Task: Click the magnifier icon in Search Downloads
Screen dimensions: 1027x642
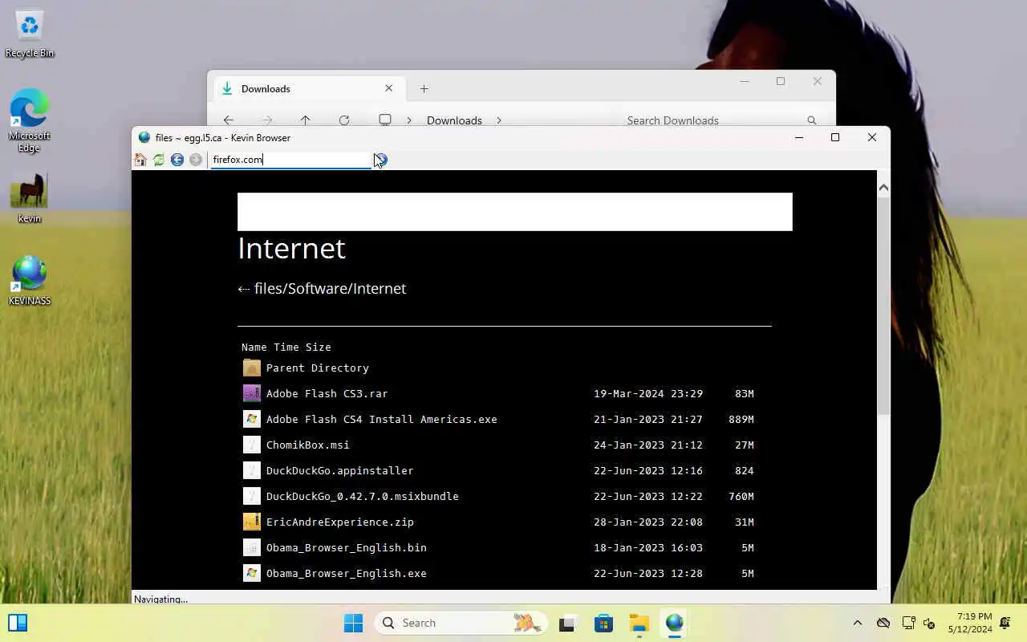Action: (812, 120)
